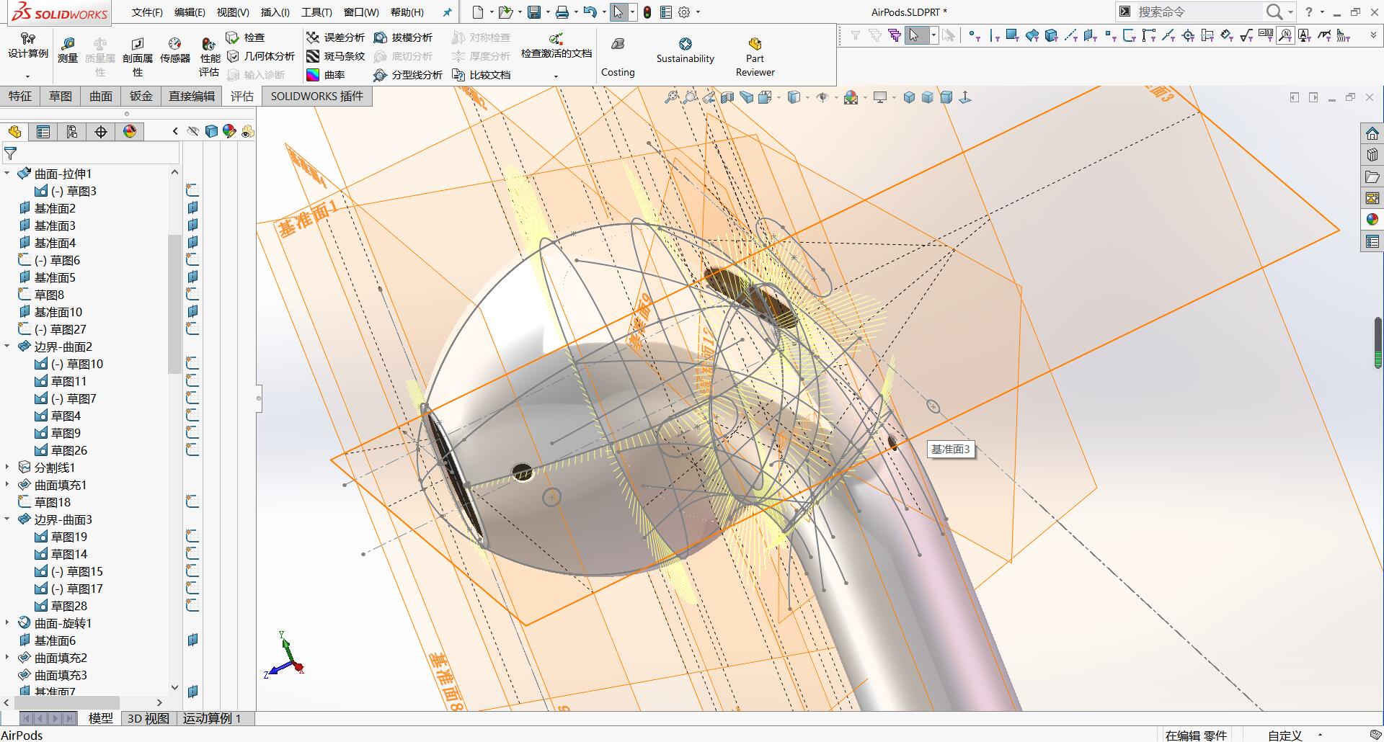
Task: Expand the selection filter toolbar overflow chevron
Action: coord(1372,35)
